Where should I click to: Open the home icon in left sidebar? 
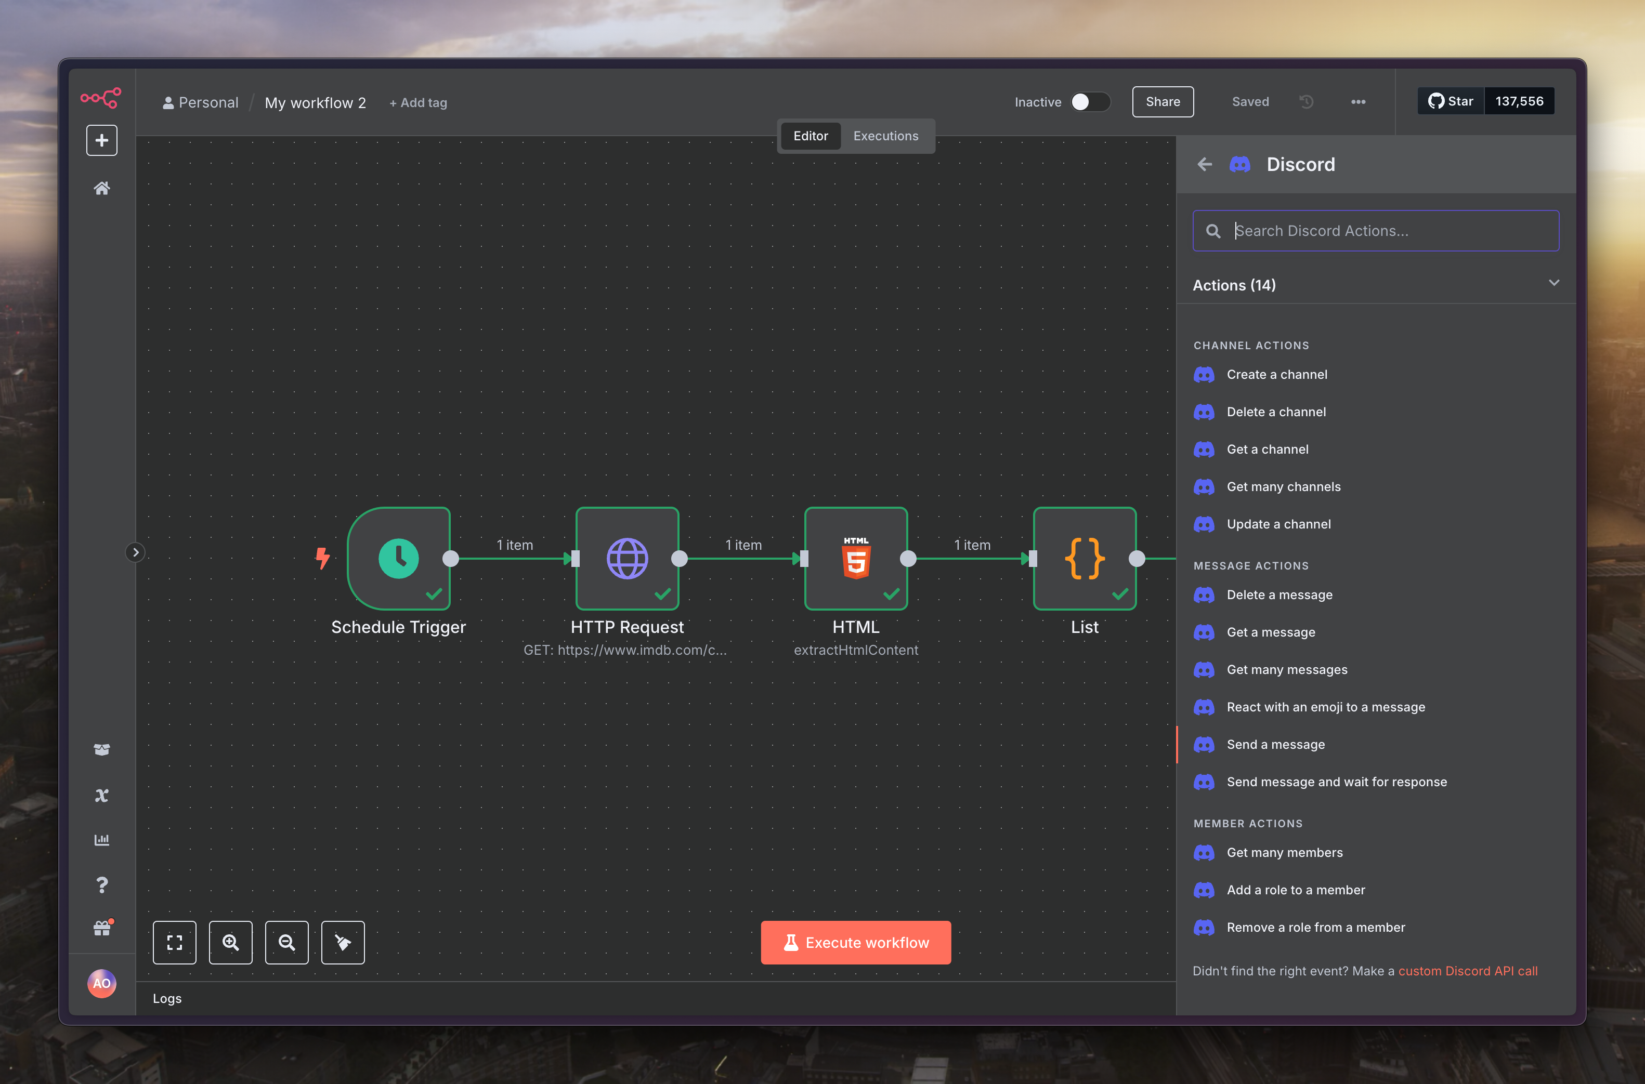click(x=102, y=188)
